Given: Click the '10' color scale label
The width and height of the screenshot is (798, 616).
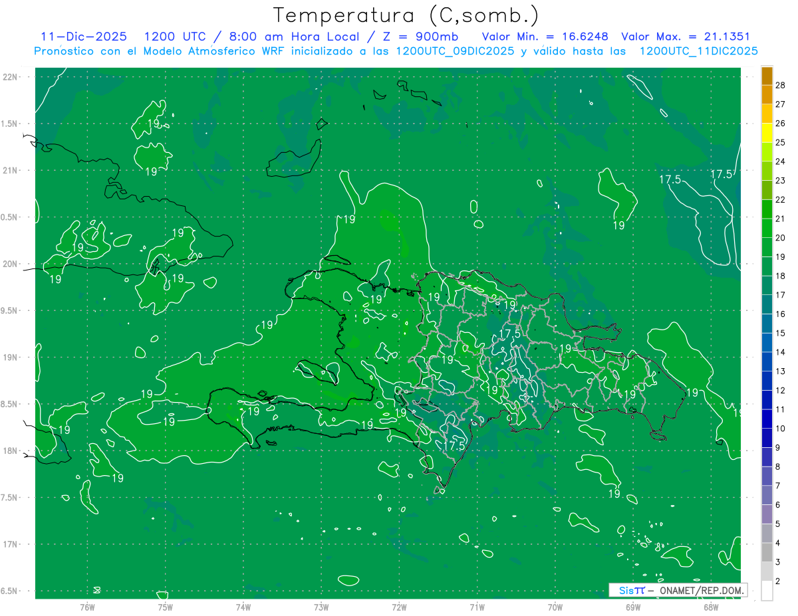Looking at the screenshot, I should [x=781, y=429].
